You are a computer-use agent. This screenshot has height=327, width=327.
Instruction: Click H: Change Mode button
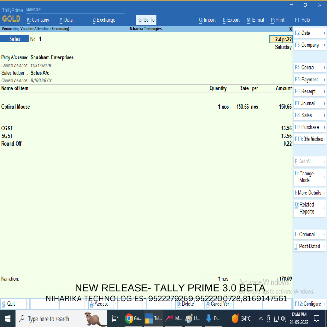[308, 177]
